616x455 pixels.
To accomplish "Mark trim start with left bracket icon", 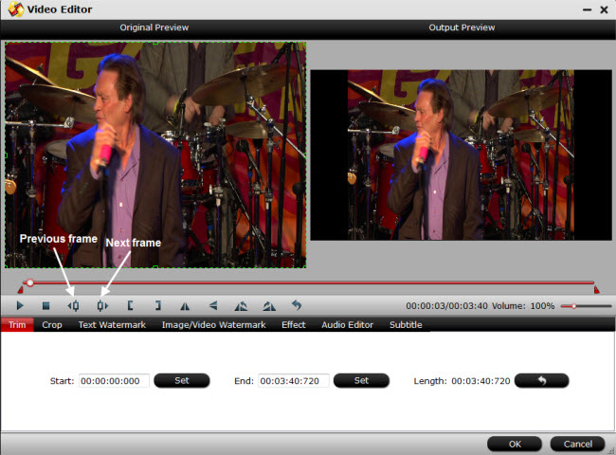I will point(130,305).
